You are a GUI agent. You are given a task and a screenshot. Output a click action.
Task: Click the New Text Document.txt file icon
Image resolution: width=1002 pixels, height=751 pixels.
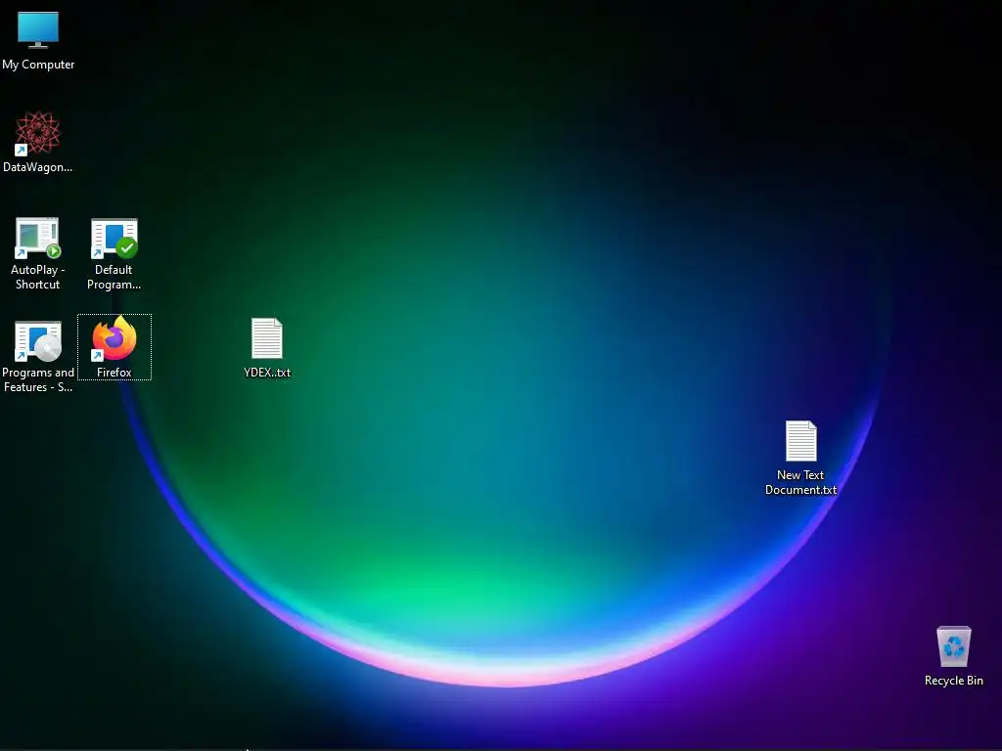pyautogui.click(x=800, y=441)
